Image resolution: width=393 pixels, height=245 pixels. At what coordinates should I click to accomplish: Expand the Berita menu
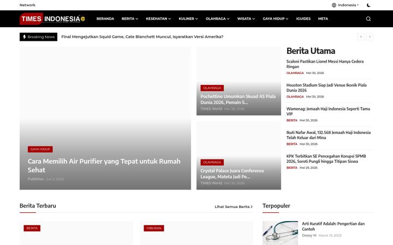tap(130, 19)
